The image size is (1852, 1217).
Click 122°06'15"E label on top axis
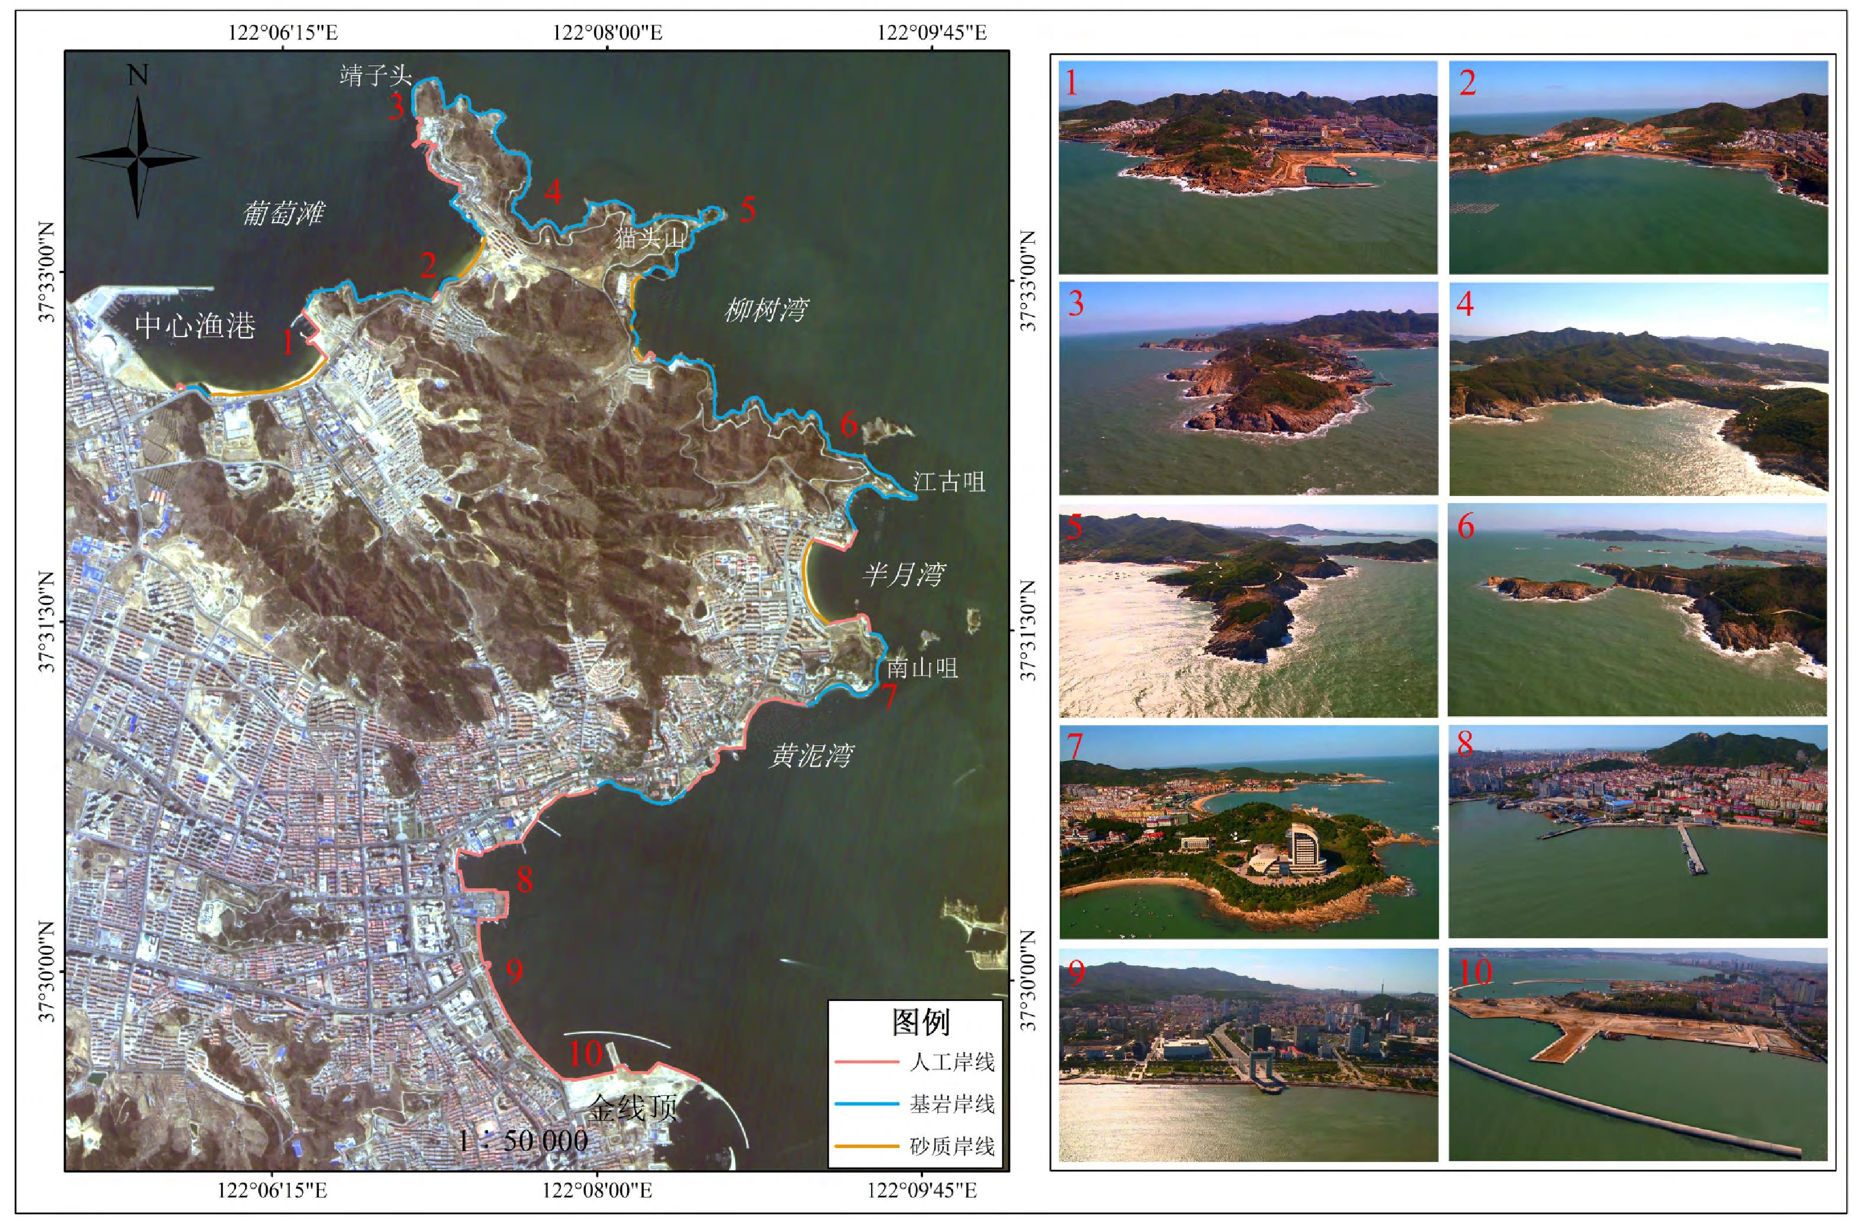point(283,32)
